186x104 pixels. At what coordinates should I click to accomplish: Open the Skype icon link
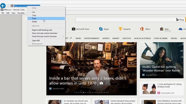coord(101,29)
